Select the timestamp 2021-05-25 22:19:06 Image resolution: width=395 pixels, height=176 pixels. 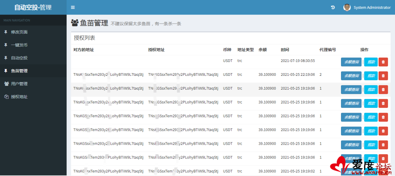[x=298, y=75]
